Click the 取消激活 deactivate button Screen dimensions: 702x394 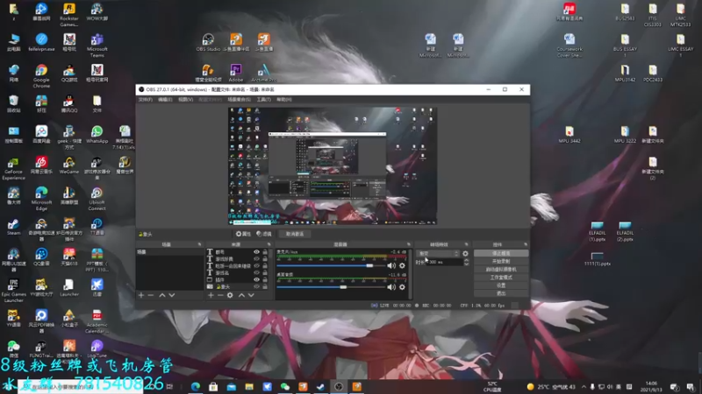pos(295,234)
